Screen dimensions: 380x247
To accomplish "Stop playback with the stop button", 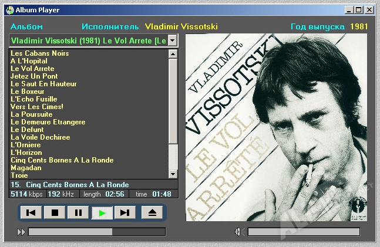I will tap(55, 212).
